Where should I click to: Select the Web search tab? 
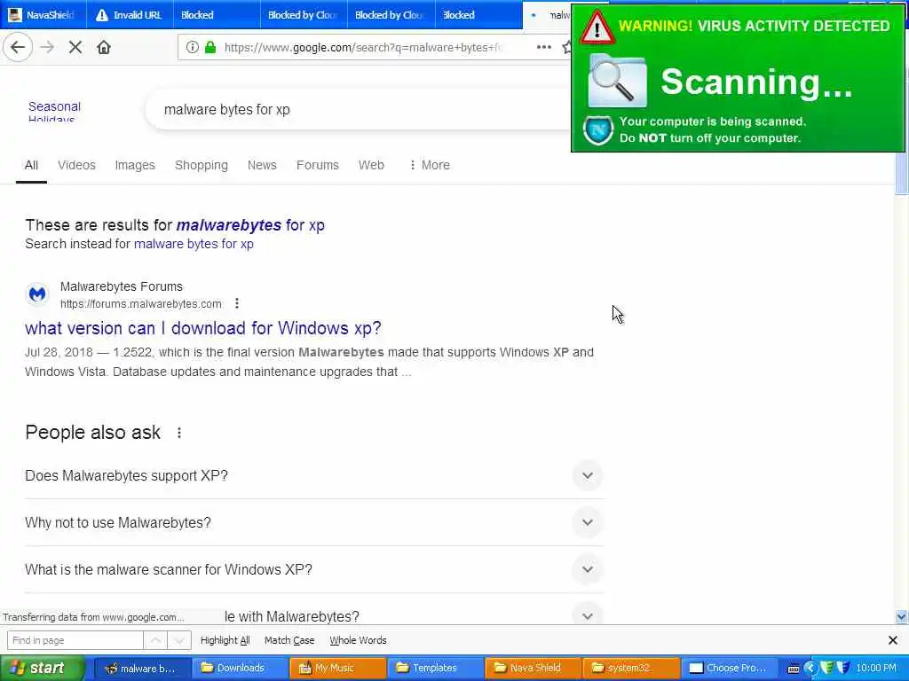point(371,165)
